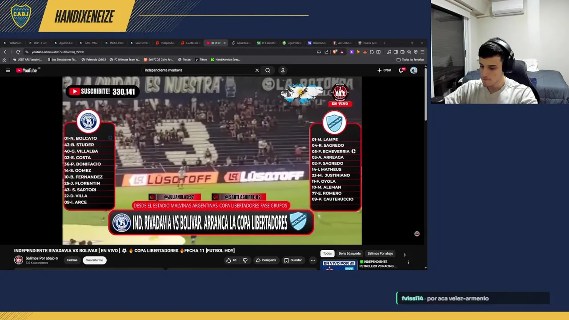This screenshot has height=320, width=569.
Task: Switch to the Cuotas de tab
Action: point(190,43)
